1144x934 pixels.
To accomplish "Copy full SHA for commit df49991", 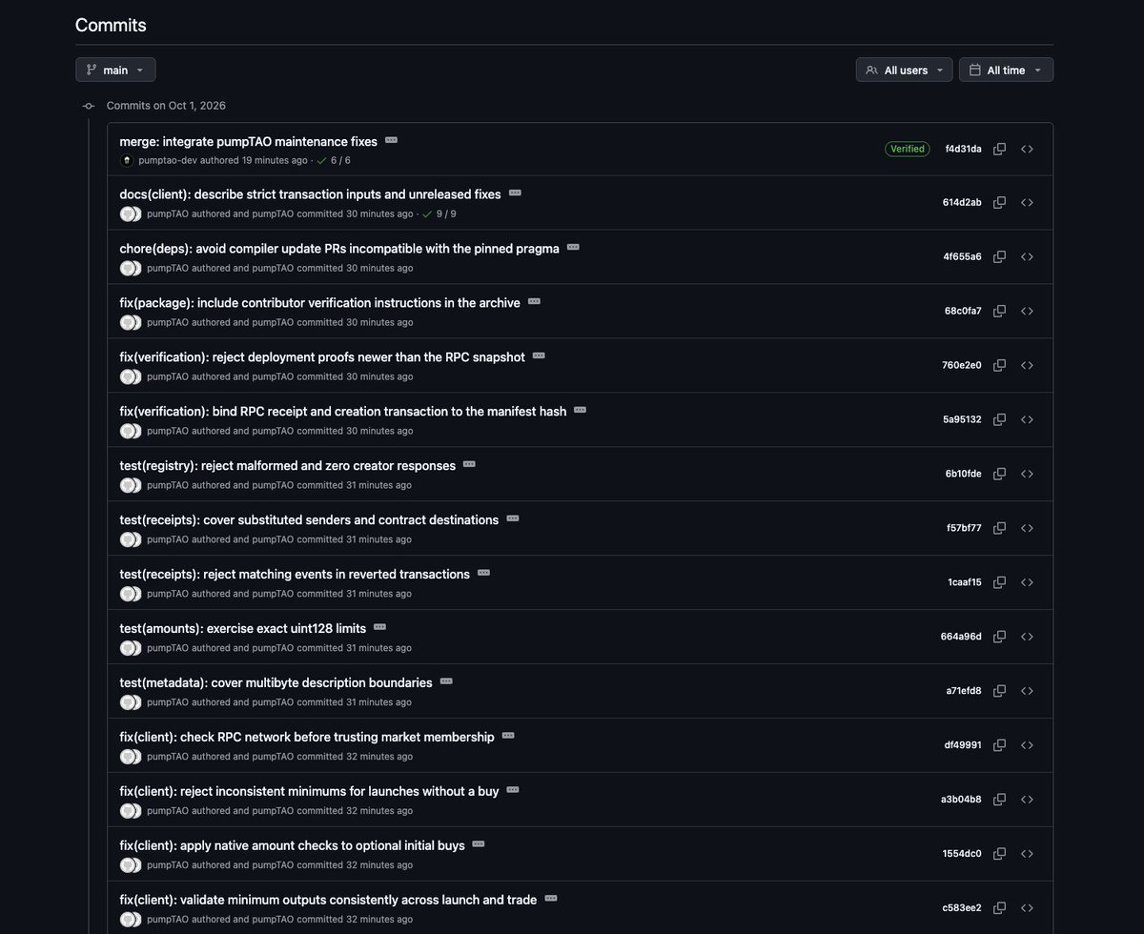I will tap(1000, 745).
